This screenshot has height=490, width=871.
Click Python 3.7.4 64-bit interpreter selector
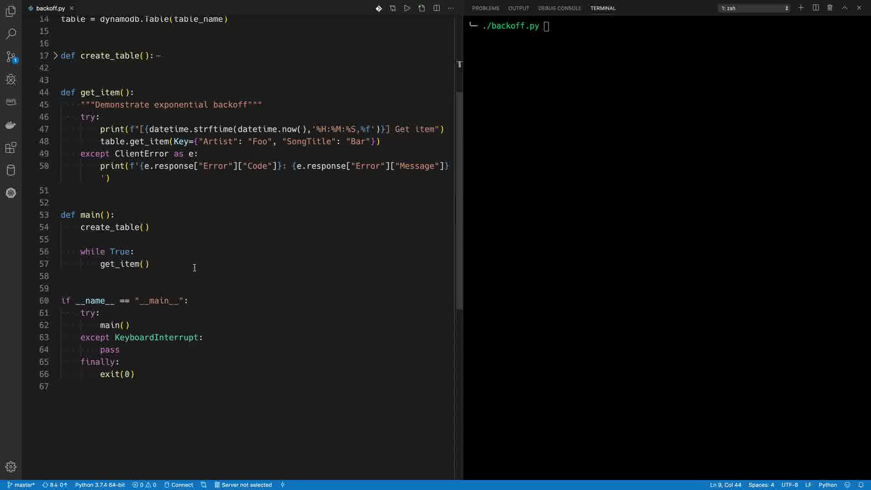pyautogui.click(x=100, y=485)
